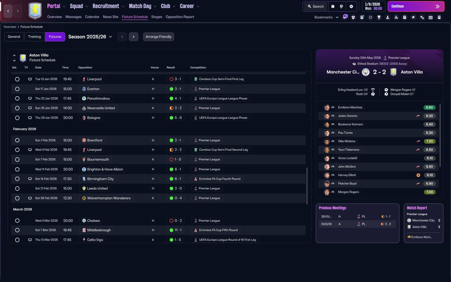
Task: Open the Season 2025/26 selector
Action: point(90,37)
